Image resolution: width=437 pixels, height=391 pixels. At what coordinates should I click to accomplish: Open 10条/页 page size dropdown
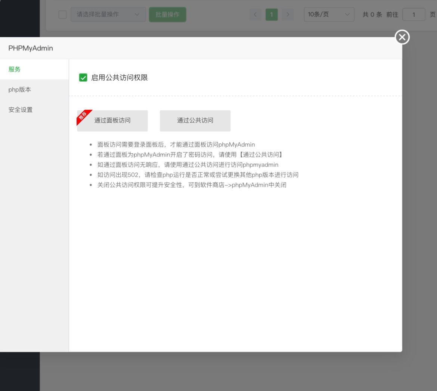tap(329, 15)
